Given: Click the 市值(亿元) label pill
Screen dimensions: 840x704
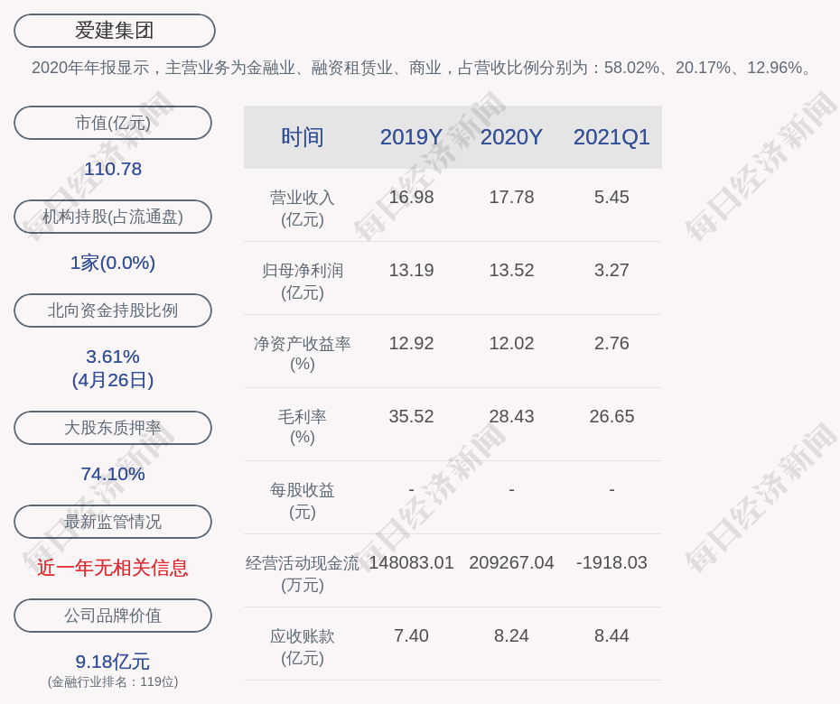Looking at the screenshot, I should point(113,123).
